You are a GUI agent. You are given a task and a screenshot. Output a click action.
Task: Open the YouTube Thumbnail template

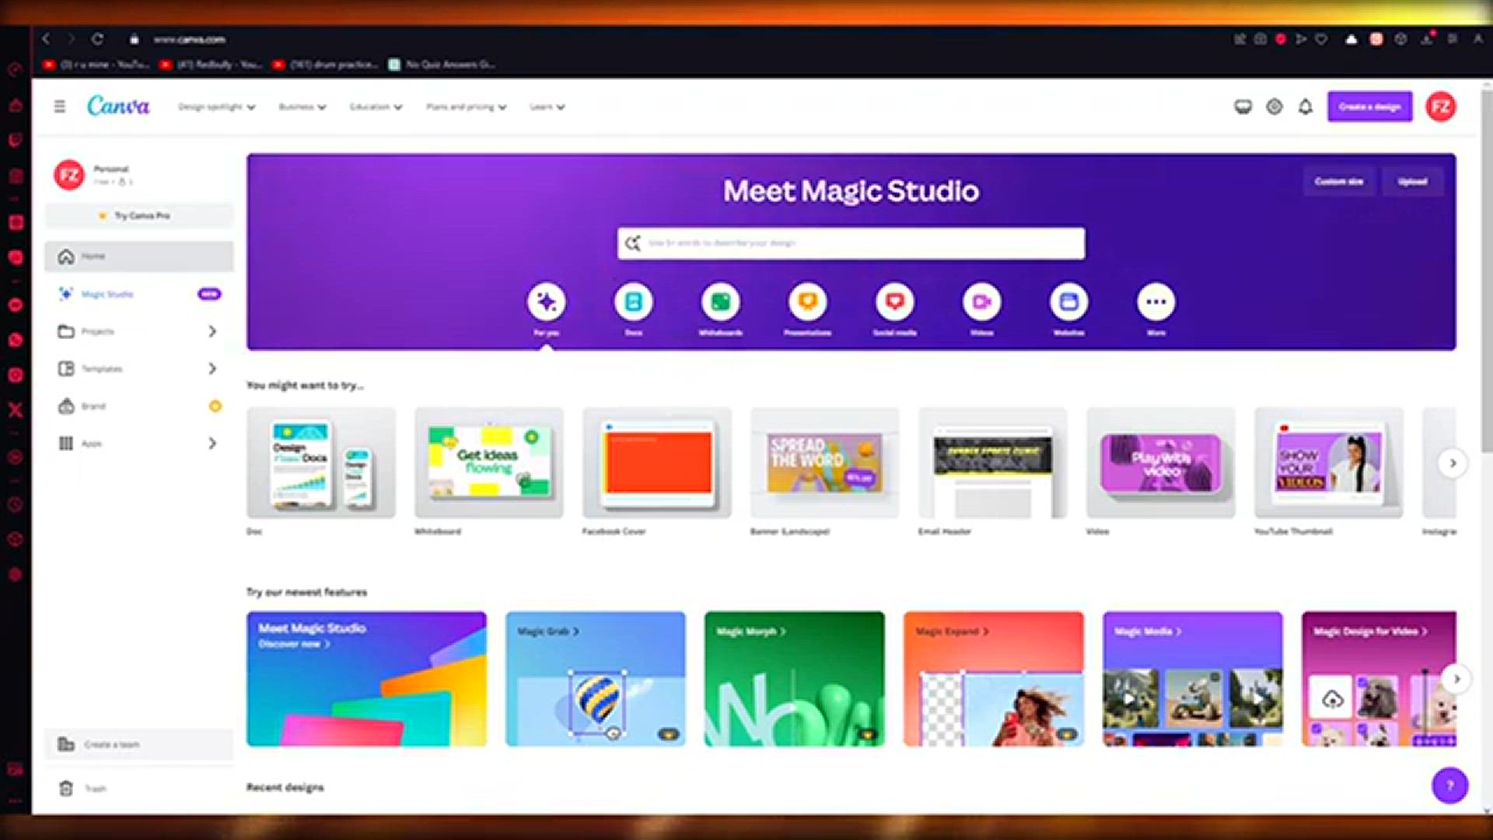pyautogui.click(x=1329, y=463)
